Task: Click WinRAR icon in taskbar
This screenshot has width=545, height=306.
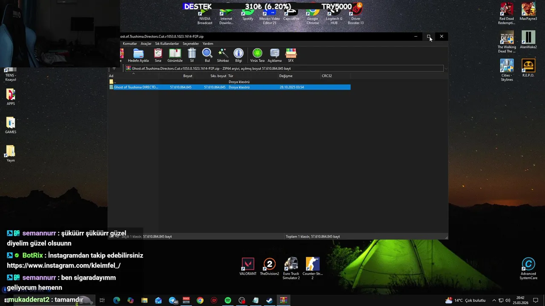Action: click(284, 300)
